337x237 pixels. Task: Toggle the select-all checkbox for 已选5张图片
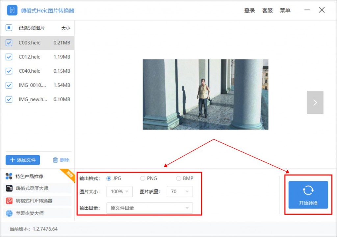[x=9, y=28]
